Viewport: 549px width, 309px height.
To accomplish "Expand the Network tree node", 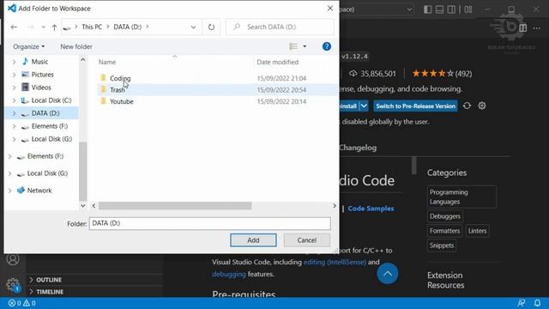I will 9,191.
